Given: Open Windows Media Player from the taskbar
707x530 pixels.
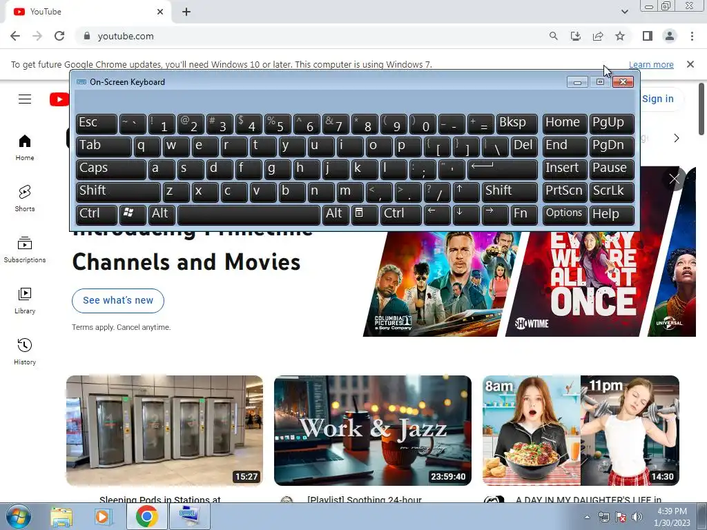Looking at the screenshot, I should coord(104,517).
